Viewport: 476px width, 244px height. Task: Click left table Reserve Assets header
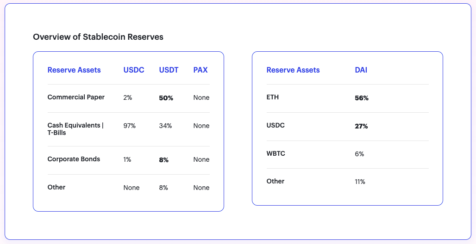pos(74,70)
